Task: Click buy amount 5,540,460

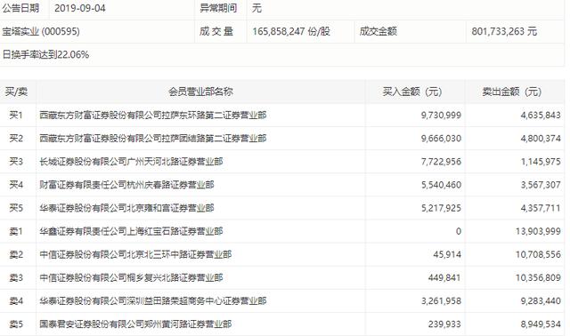Action: click(441, 185)
